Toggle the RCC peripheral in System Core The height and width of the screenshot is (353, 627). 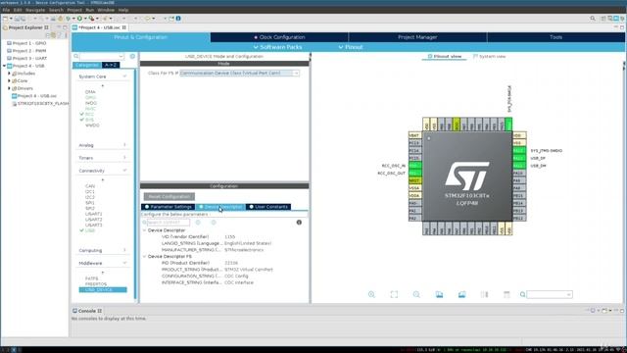point(89,114)
